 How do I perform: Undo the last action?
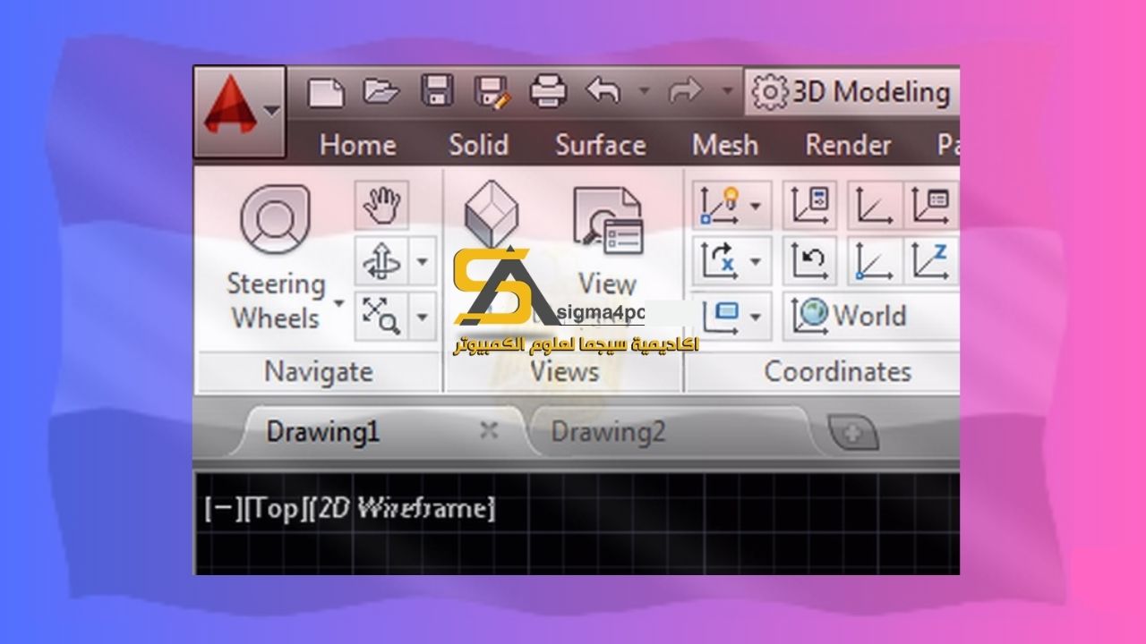[x=604, y=90]
